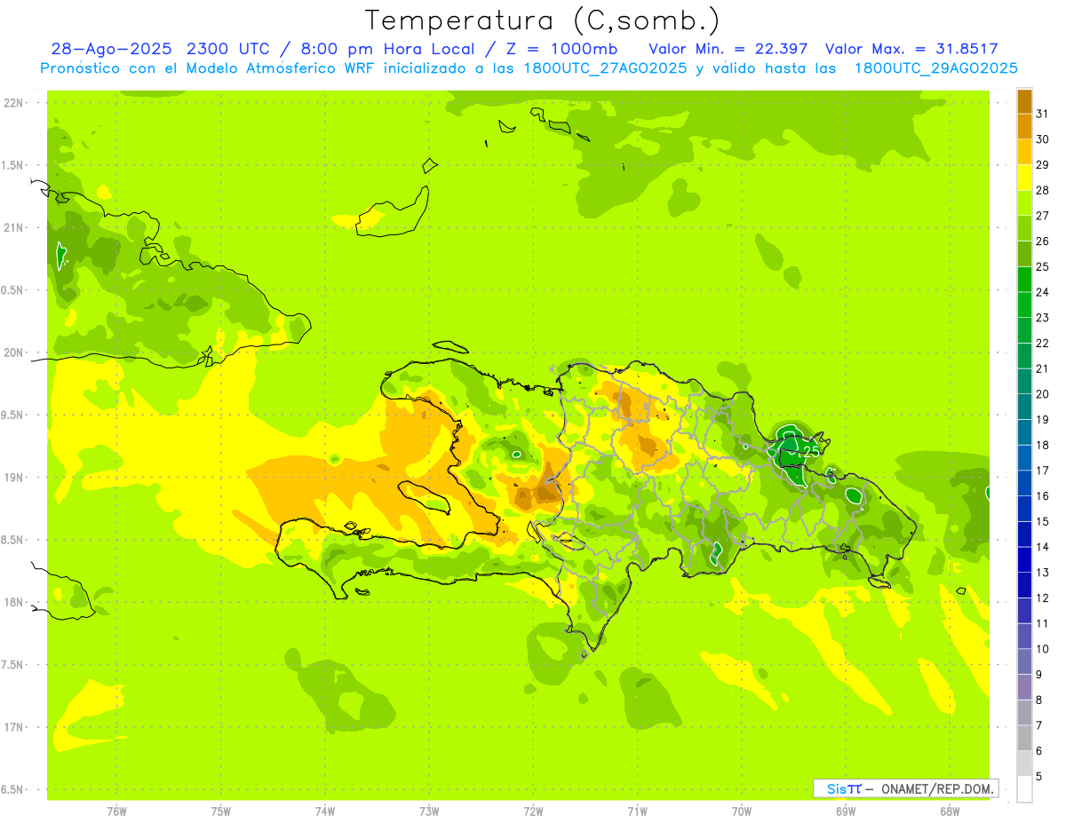Click the '73W' longitude label
Screen dimensions: 1066x823
click(429, 811)
